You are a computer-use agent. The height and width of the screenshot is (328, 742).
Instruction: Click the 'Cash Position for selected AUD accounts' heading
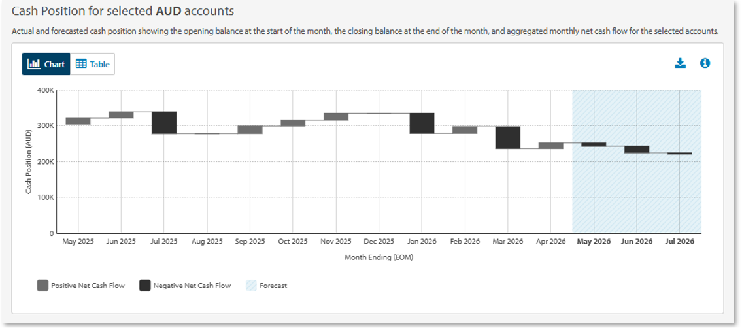[x=123, y=10]
